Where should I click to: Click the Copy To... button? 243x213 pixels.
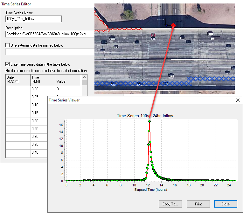(170, 204)
